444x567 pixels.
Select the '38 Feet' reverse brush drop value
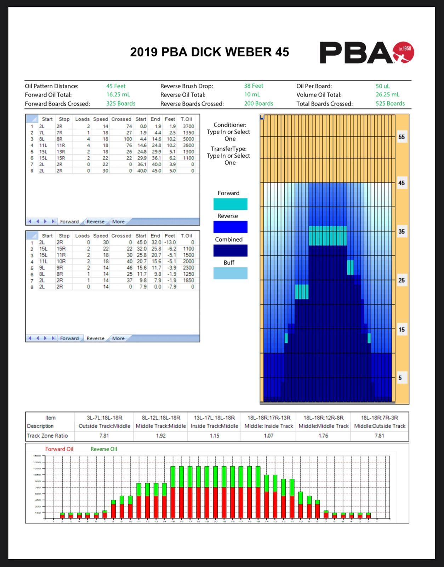(x=254, y=86)
